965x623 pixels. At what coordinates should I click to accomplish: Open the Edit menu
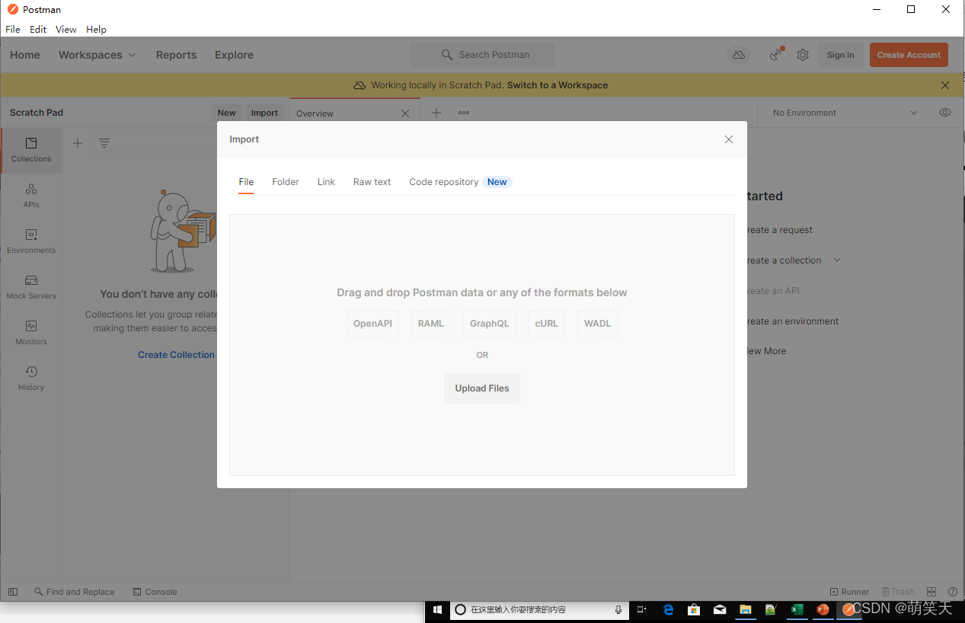38,30
